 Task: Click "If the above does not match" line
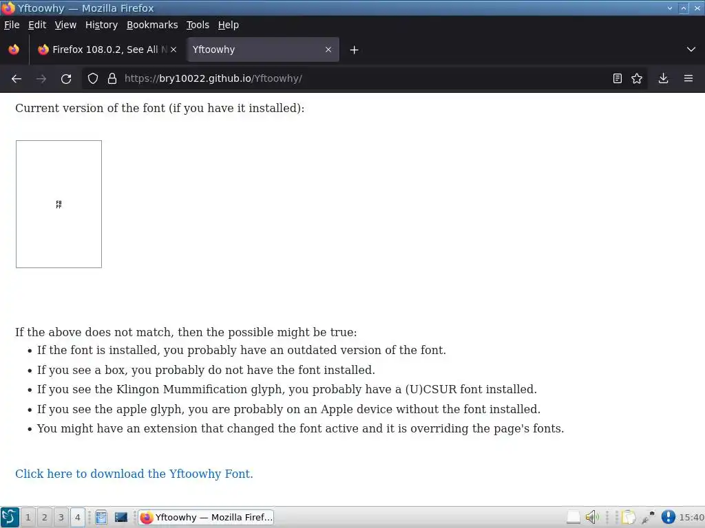click(186, 332)
